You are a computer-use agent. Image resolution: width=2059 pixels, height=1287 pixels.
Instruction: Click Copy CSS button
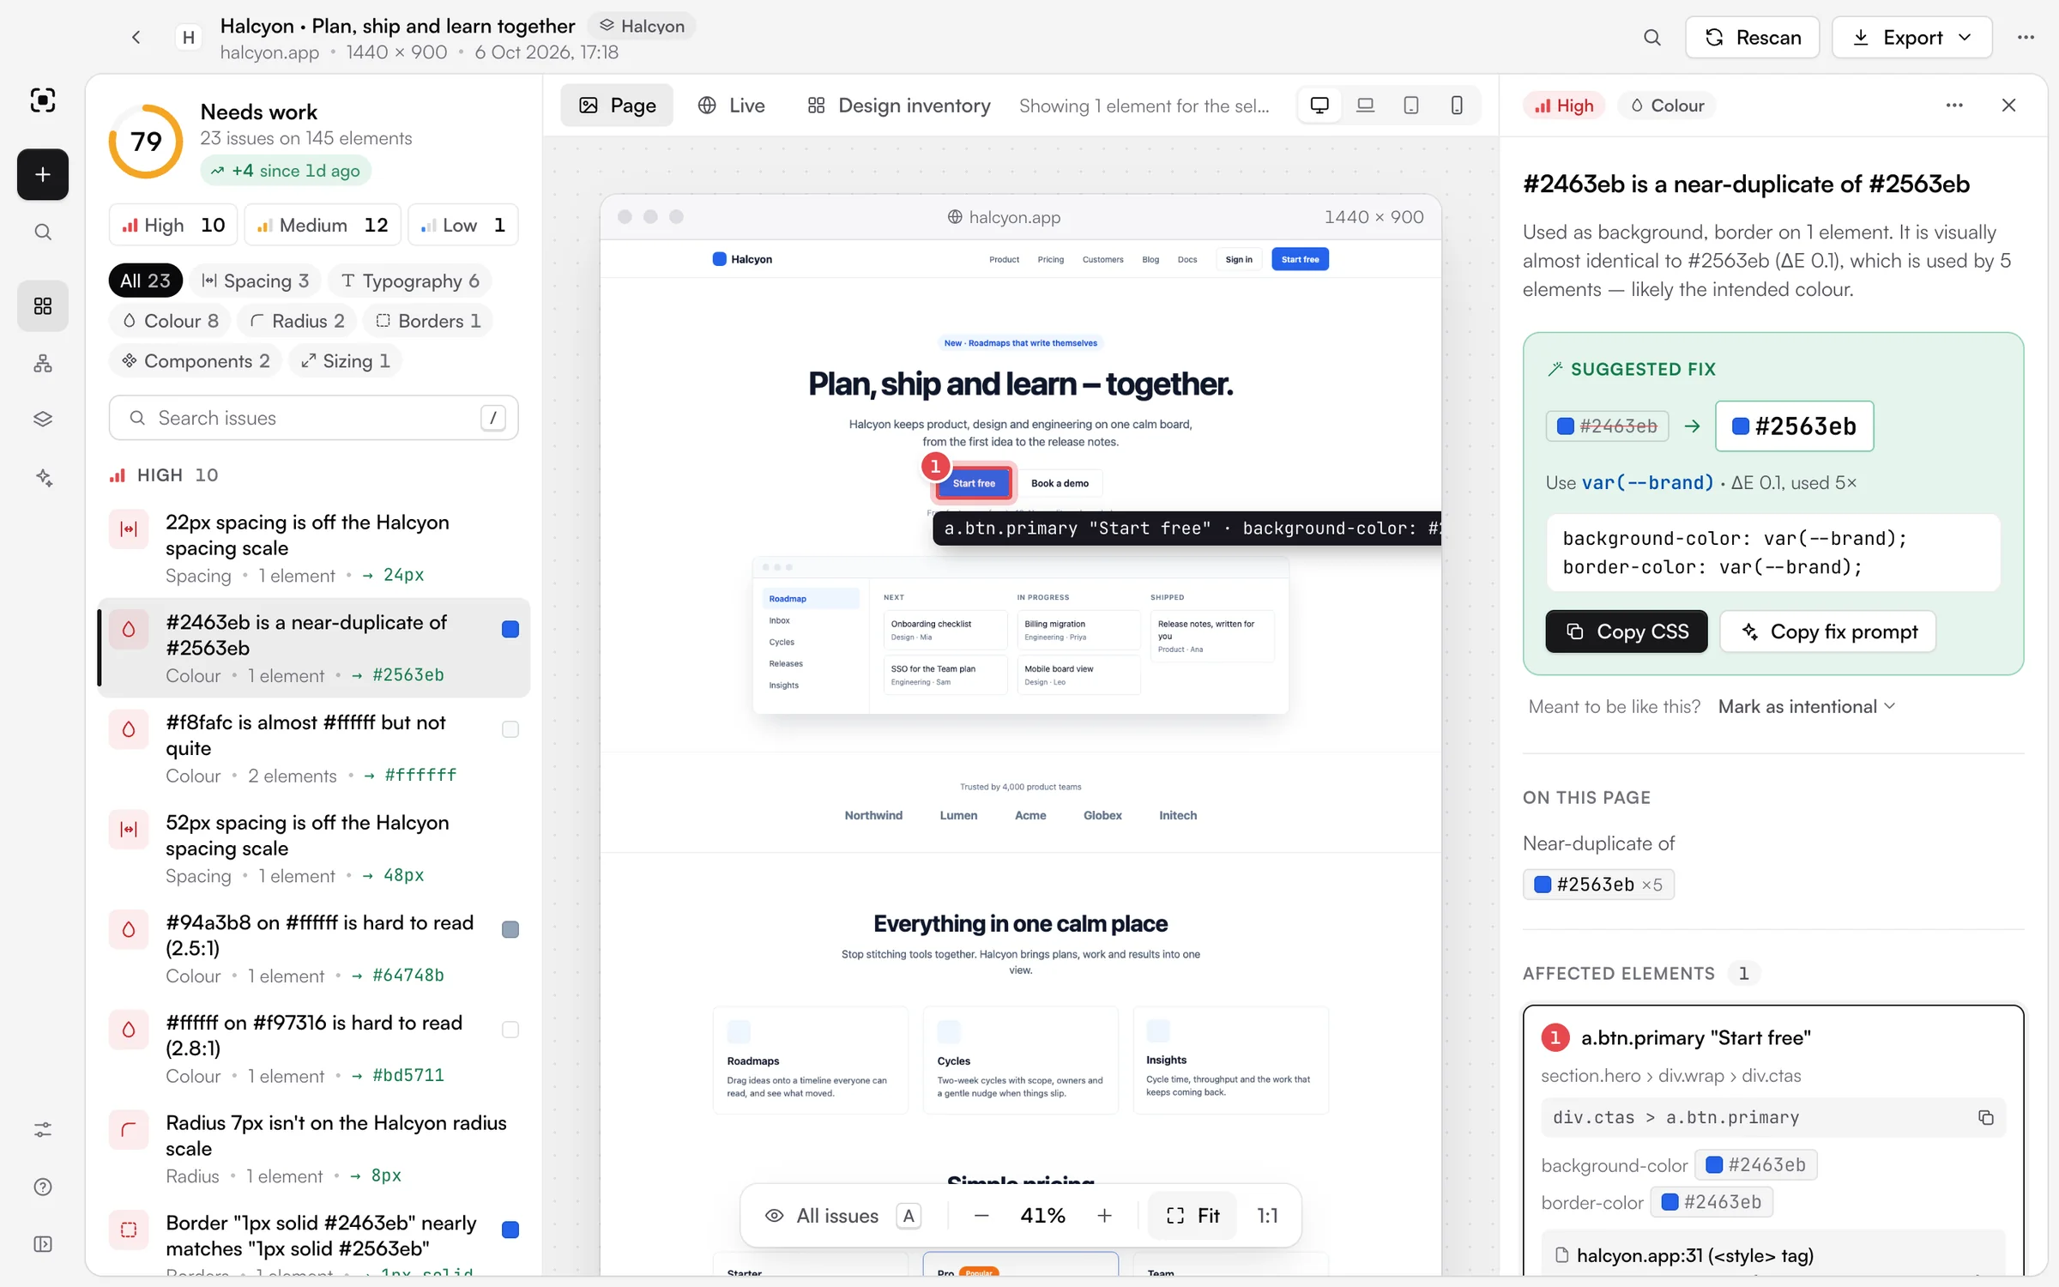point(1626,631)
